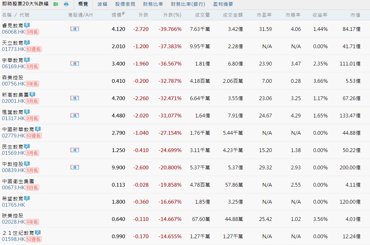Click the 3年低 tag on 00756.HK
The image size is (370, 245).
[x=32, y=84]
